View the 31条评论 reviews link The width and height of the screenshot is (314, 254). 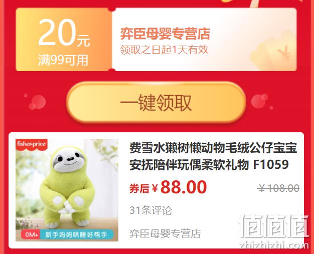tap(150, 210)
